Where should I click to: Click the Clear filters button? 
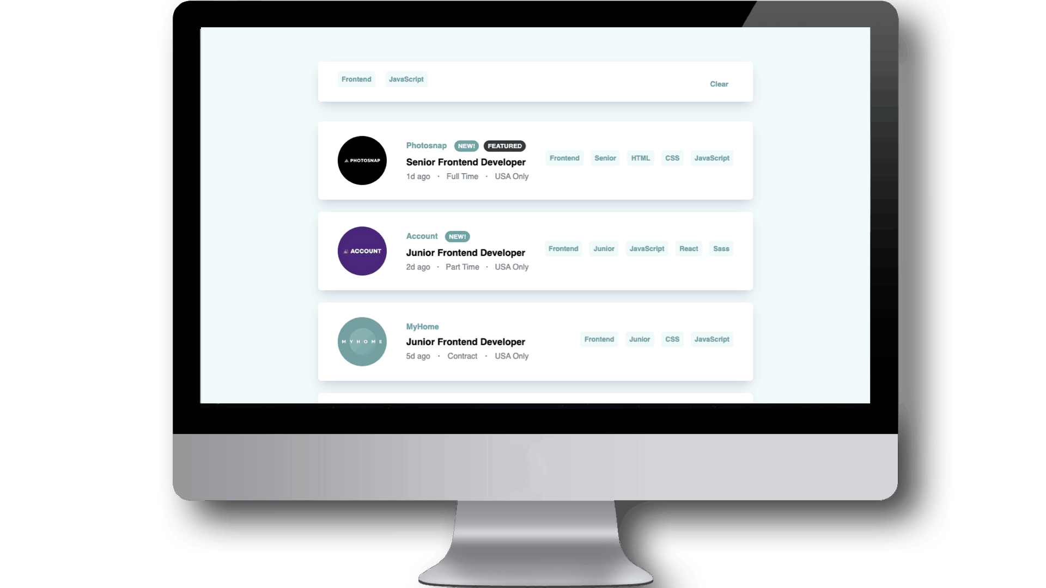pyautogui.click(x=719, y=83)
